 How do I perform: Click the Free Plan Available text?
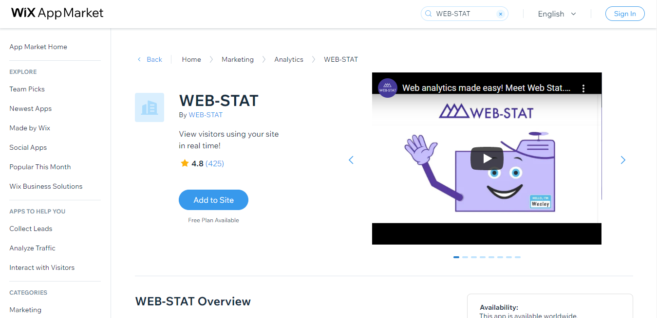(213, 220)
